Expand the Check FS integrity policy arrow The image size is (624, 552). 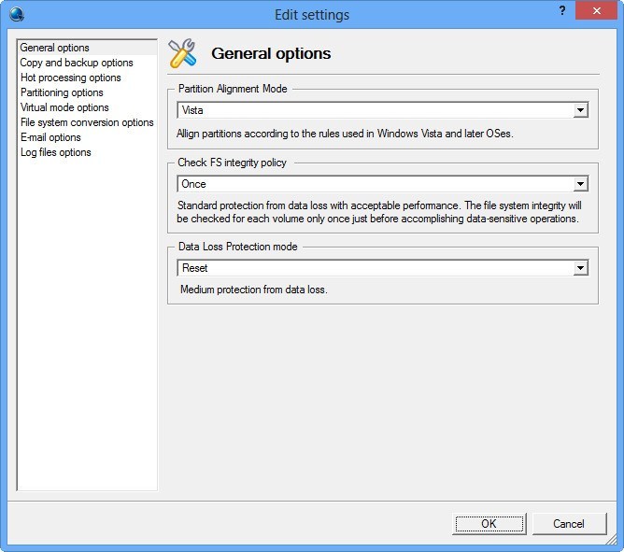(x=580, y=184)
